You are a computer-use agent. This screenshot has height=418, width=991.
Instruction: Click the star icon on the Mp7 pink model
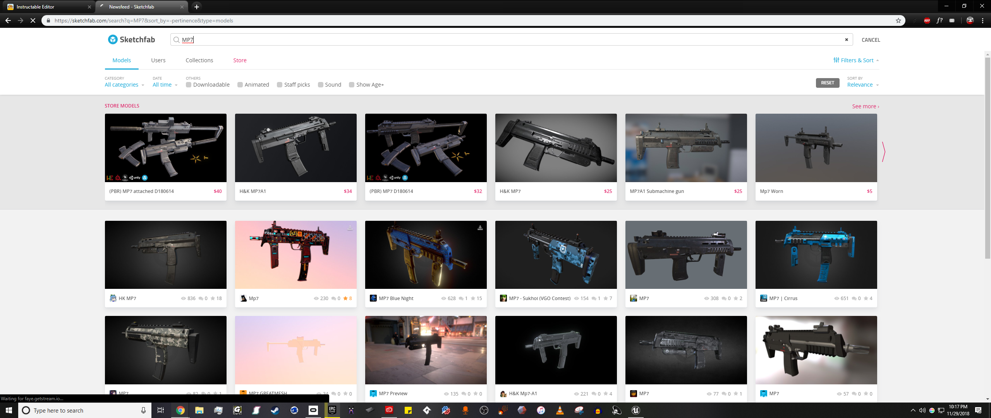(x=345, y=298)
